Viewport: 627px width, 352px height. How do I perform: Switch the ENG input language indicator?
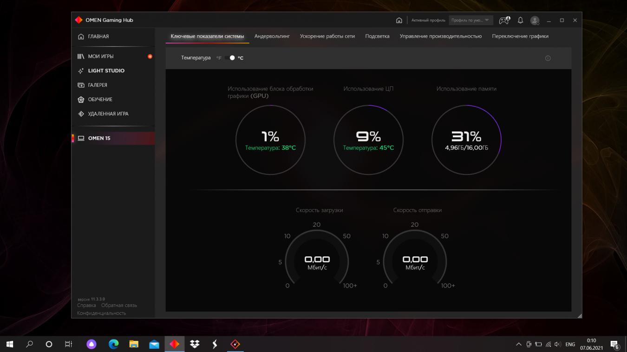[570, 345]
